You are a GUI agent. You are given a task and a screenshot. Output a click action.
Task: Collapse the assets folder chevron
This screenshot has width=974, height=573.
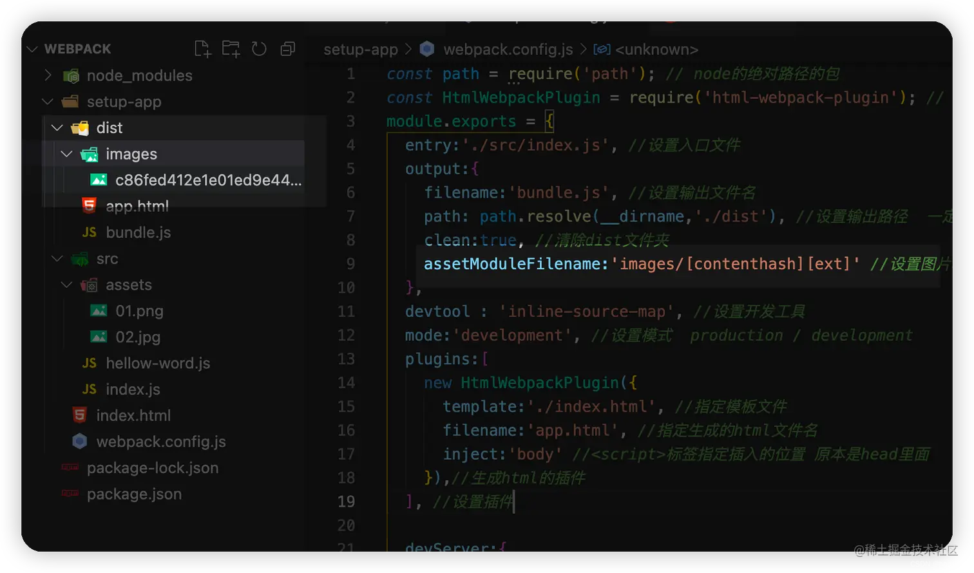coord(66,285)
